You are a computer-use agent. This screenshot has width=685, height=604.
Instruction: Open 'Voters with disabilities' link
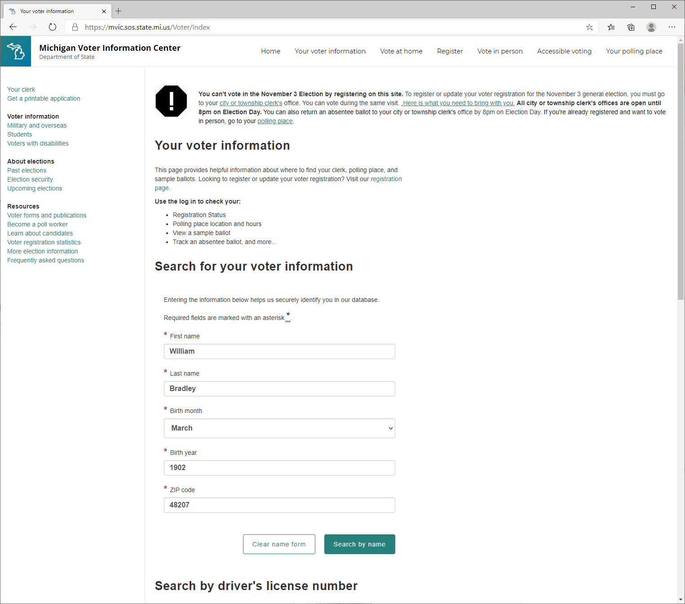pyautogui.click(x=38, y=143)
